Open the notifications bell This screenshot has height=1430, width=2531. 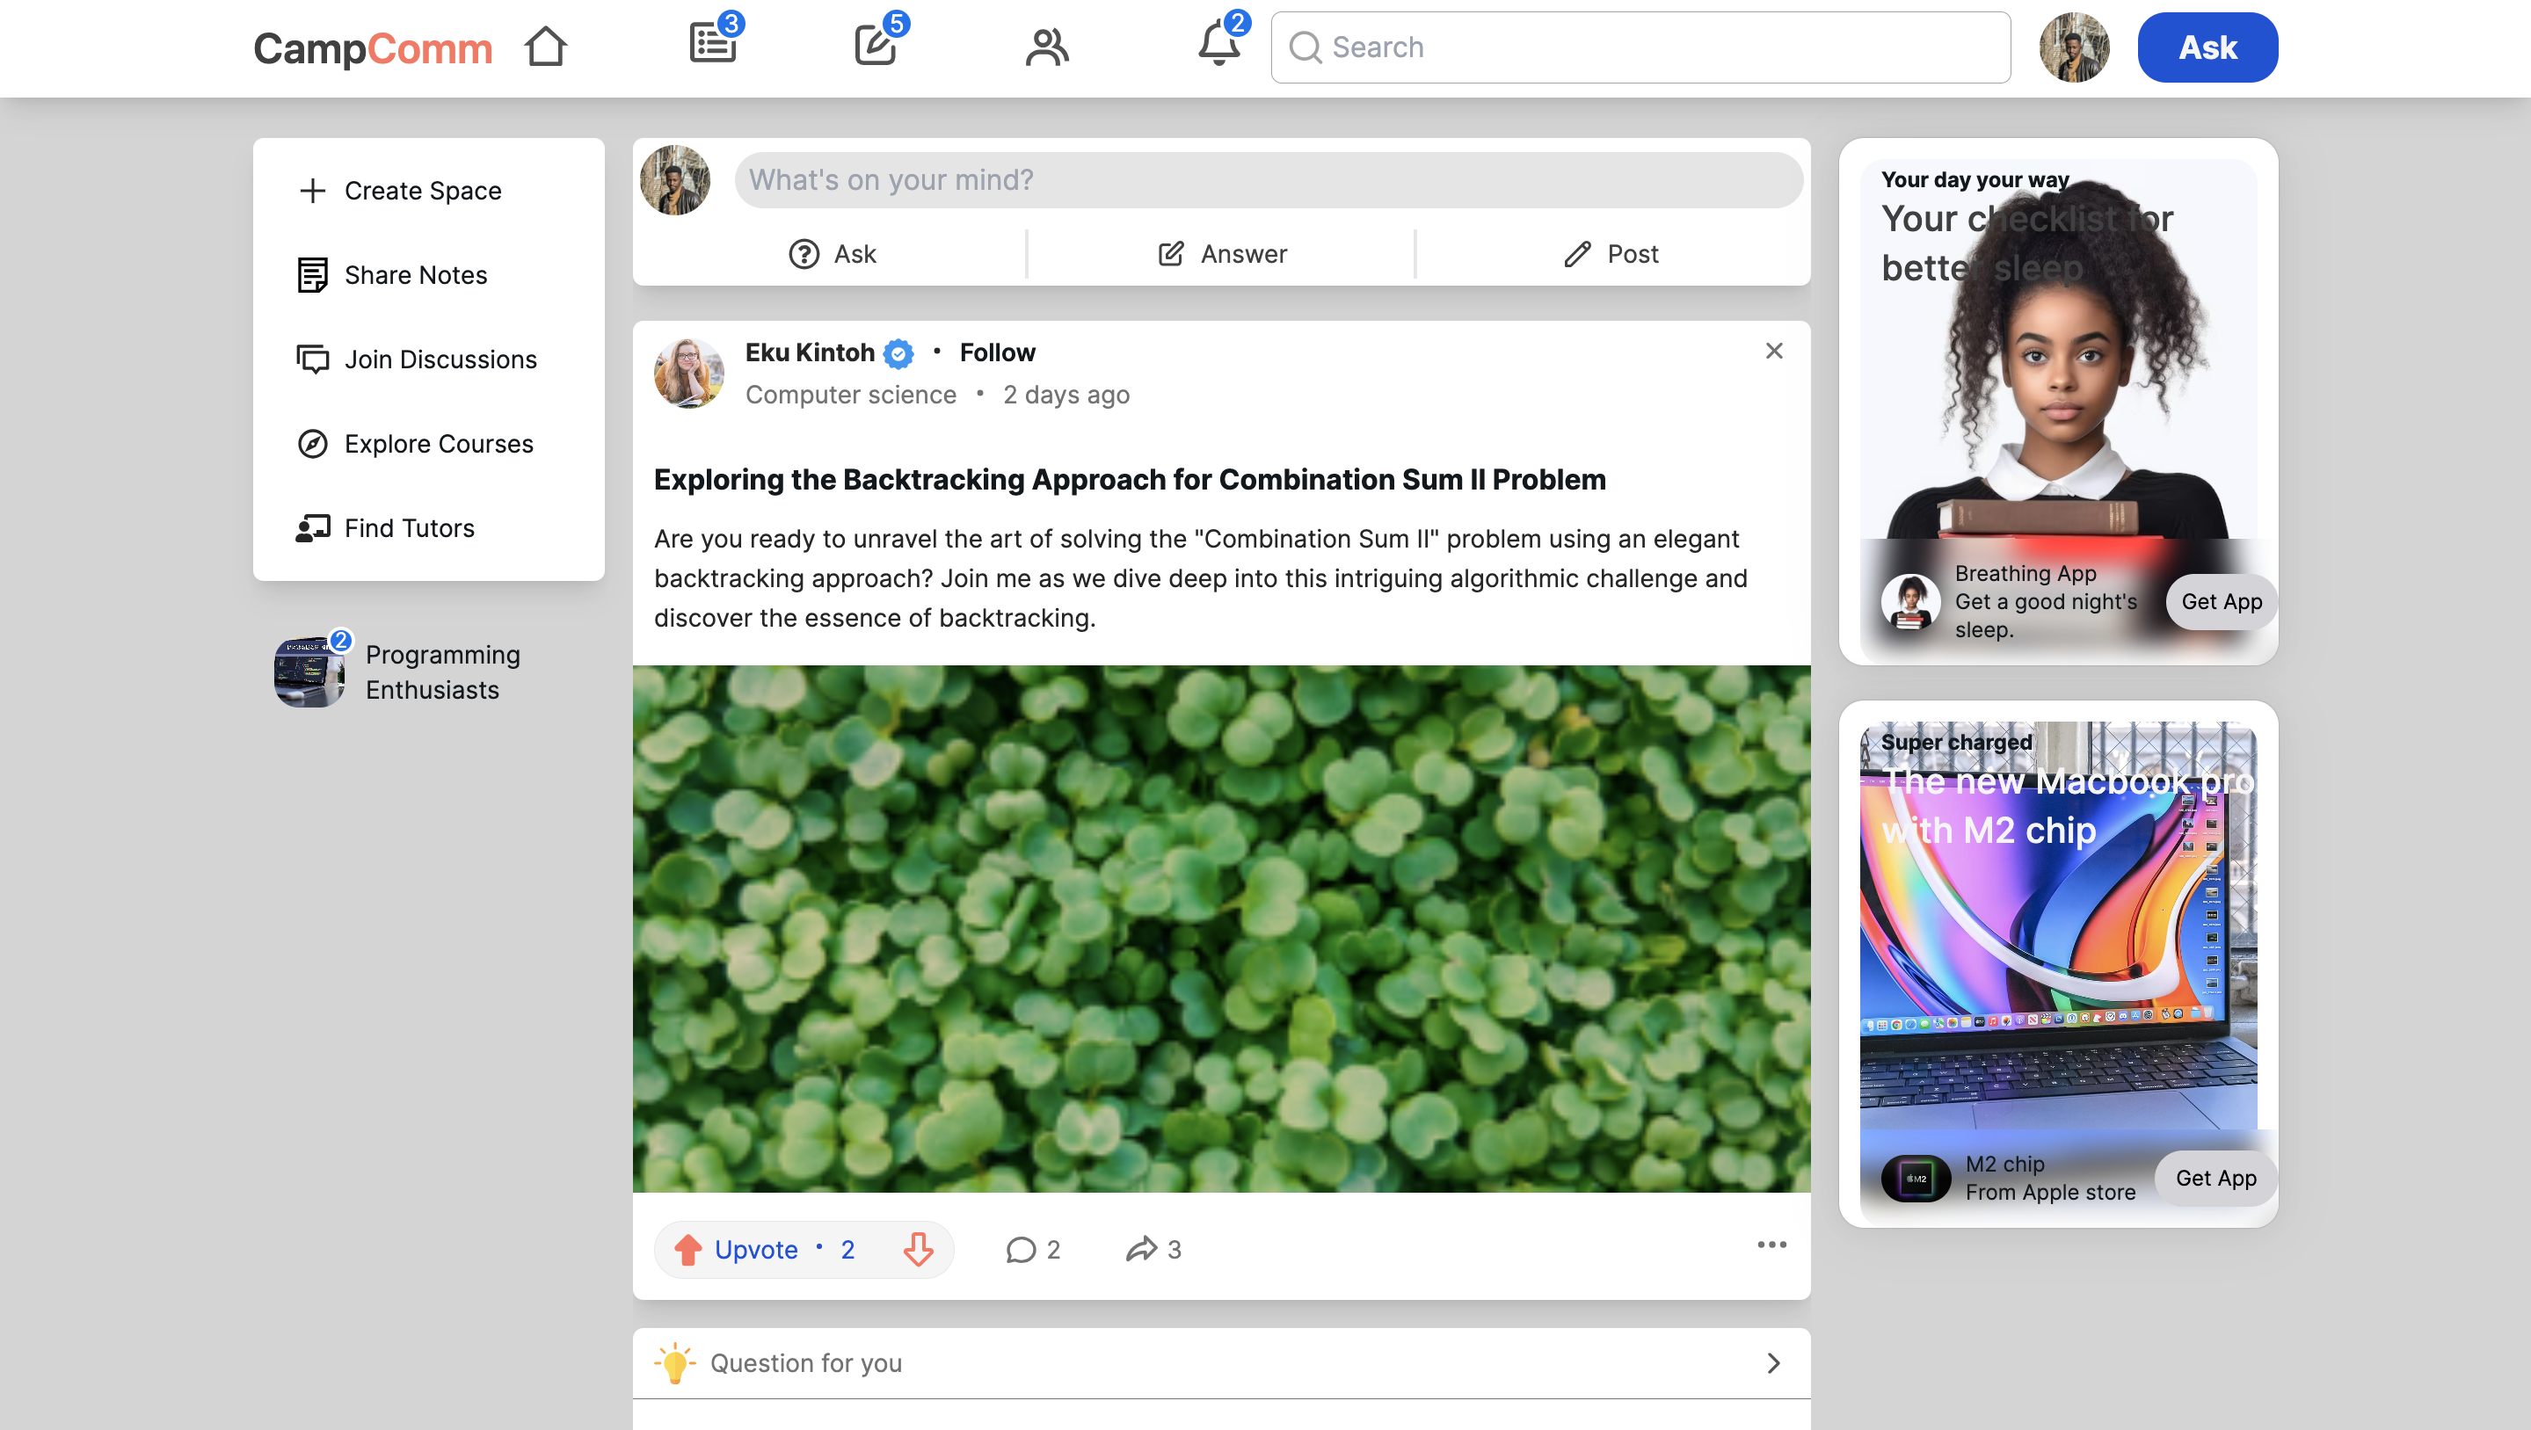[1218, 45]
